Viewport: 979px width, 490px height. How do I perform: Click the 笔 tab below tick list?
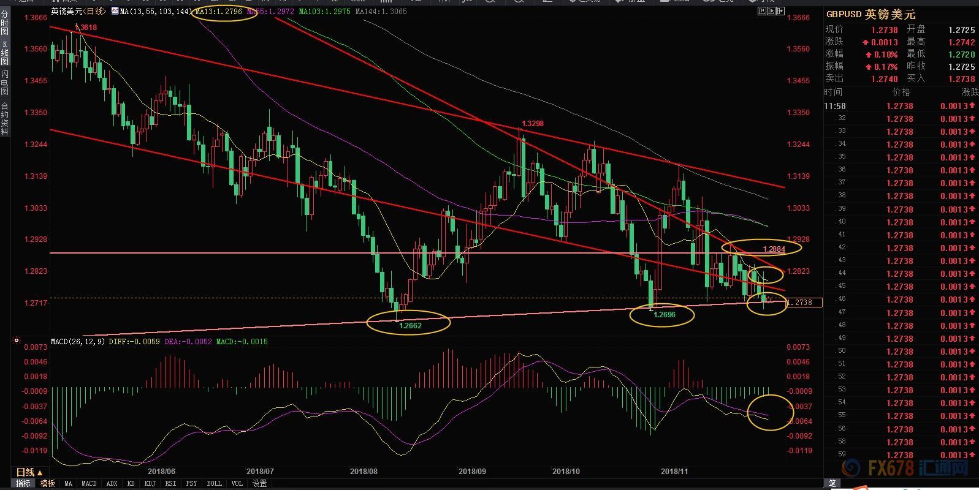point(832,483)
